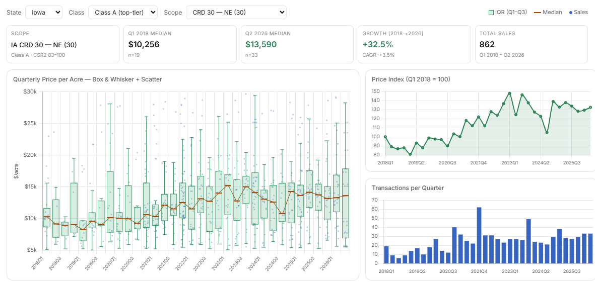The width and height of the screenshot is (595, 282).
Task: Open the State dropdown showing Iowa
Action: click(44, 12)
